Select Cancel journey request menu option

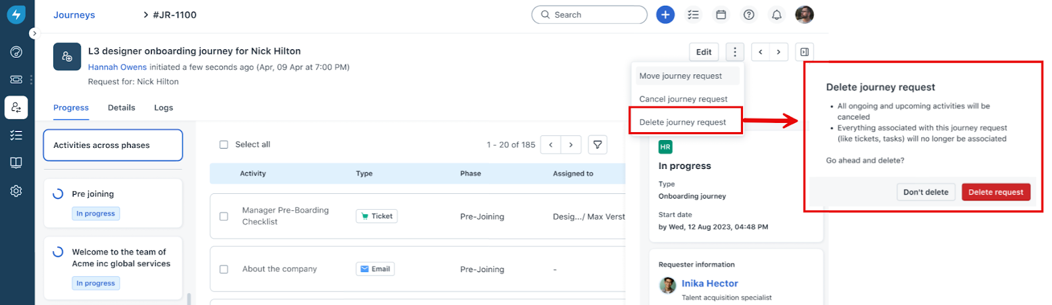(687, 99)
